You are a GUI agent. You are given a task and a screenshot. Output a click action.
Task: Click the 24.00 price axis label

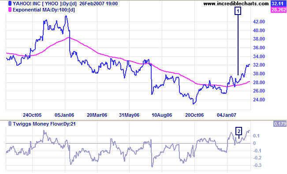pyautogui.click(x=259, y=100)
